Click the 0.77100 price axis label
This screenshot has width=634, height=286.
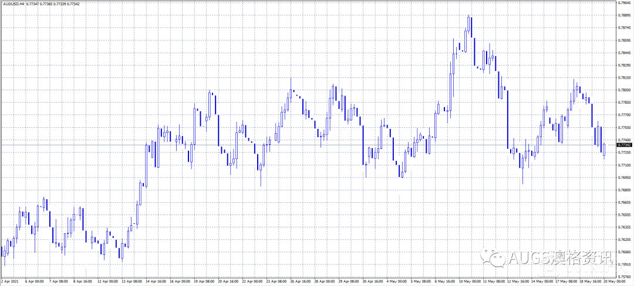[625, 165]
